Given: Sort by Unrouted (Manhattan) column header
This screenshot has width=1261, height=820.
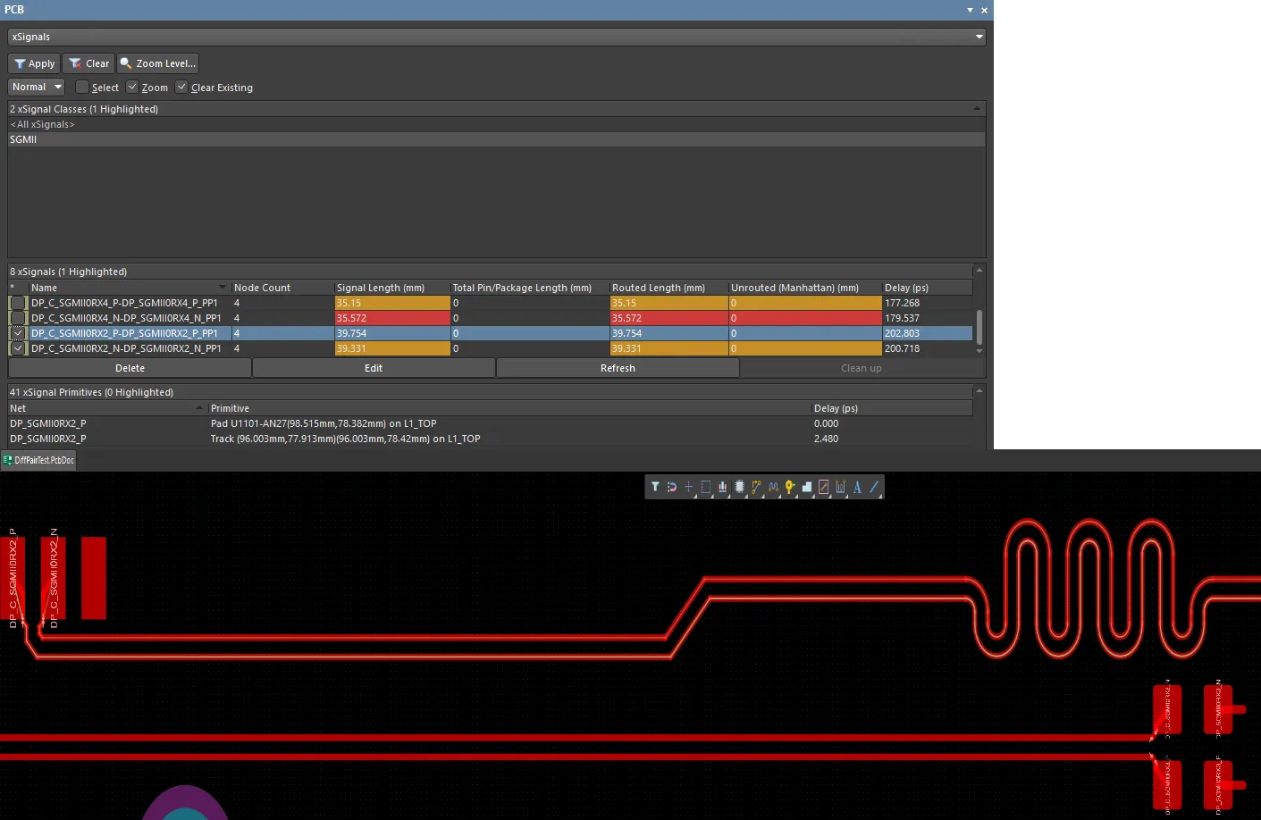Looking at the screenshot, I should point(804,288).
